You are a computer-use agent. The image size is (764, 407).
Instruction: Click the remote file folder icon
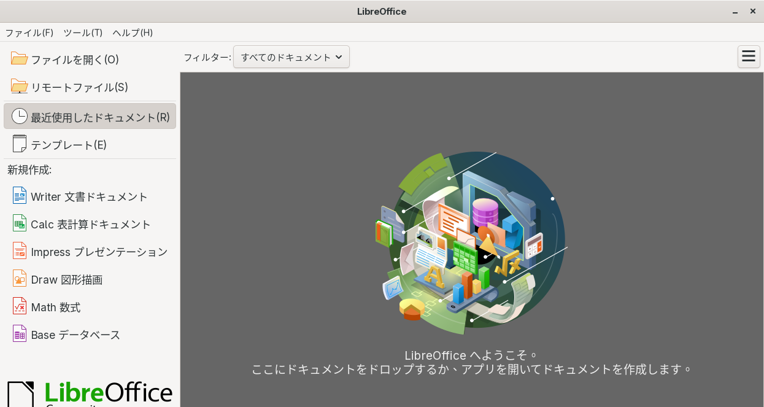[20, 87]
